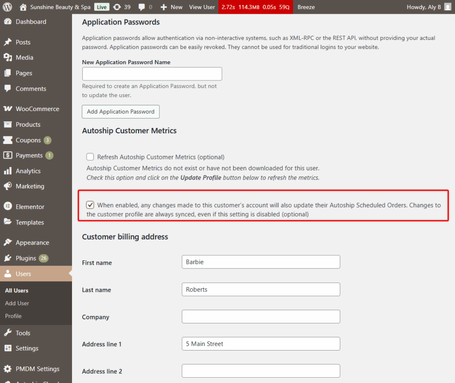
Task: Enable Refresh Autoship Customer Metrics checkbox
Action: click(90, 157)
